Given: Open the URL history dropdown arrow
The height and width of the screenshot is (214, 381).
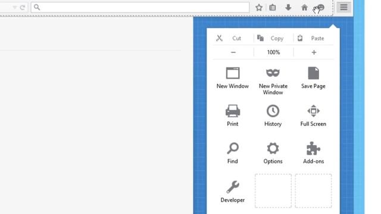Looking at the screenshot, I should tap(15, 8).
